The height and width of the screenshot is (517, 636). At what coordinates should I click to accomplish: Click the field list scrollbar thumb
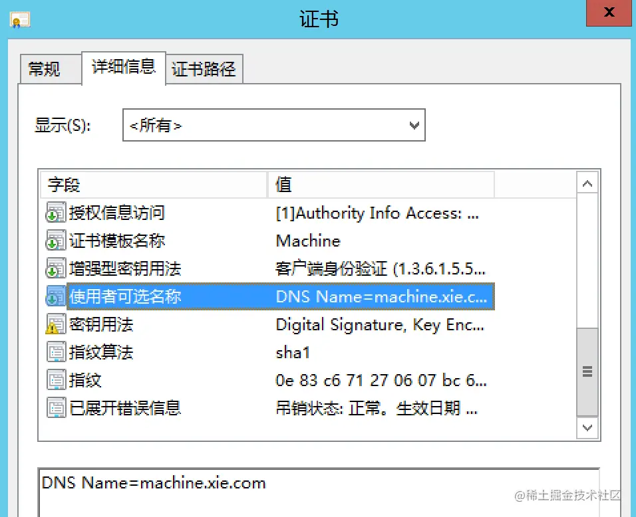[587, 371]
